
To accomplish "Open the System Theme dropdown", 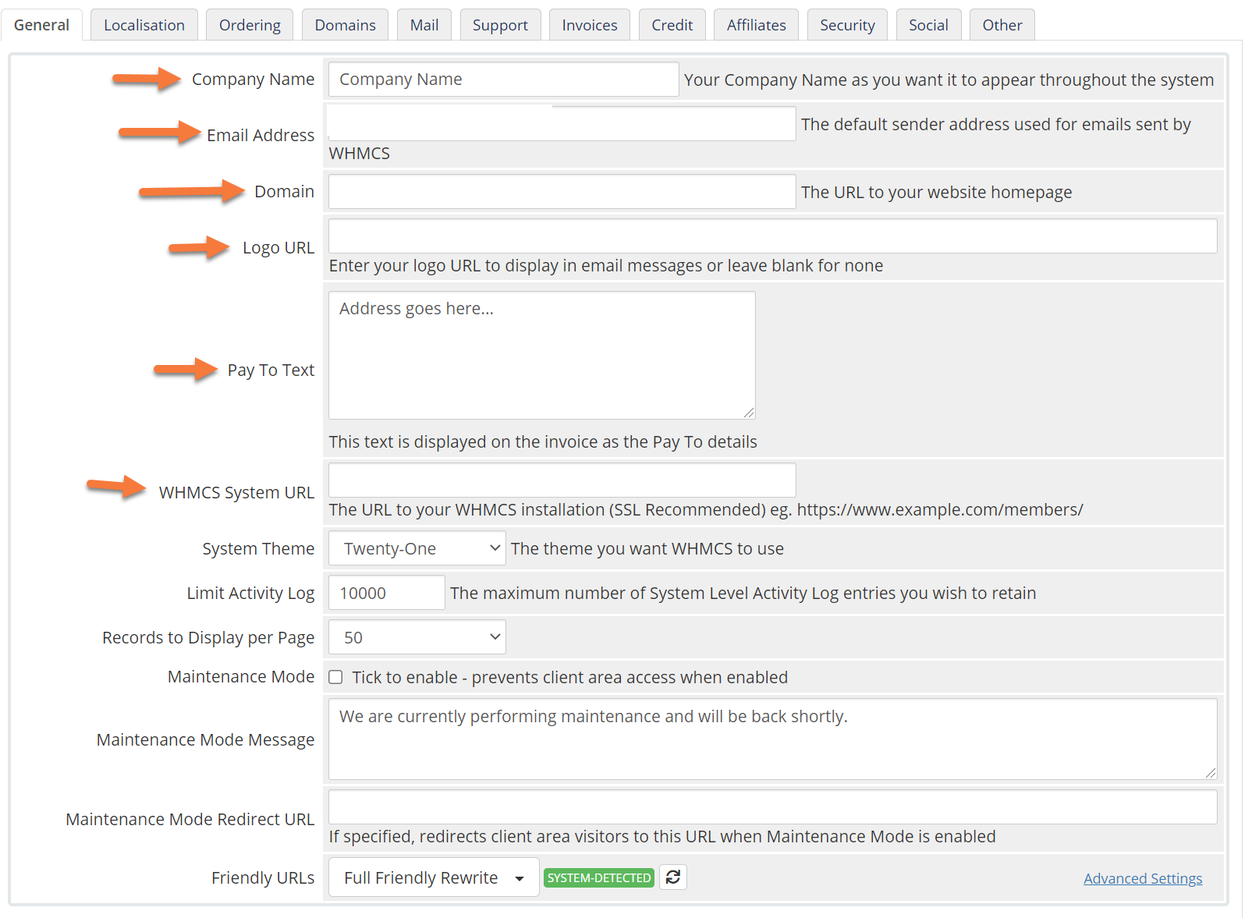I will pyautogui.click(x=417, y=548).
